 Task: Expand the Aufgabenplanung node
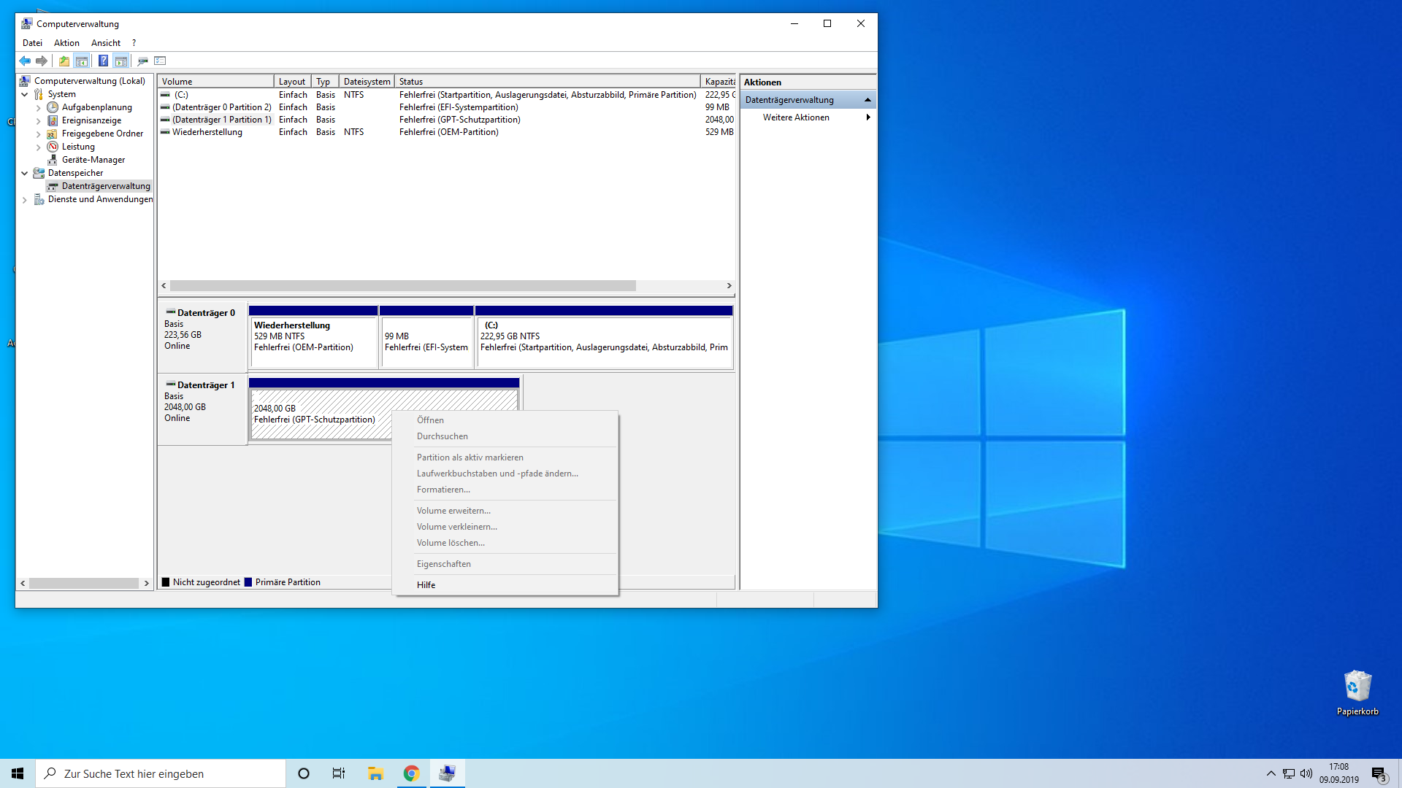click(39, 108)
